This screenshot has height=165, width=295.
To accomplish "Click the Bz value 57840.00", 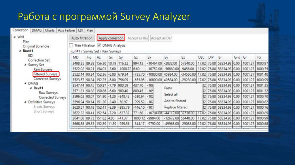I will pos(188,64).
